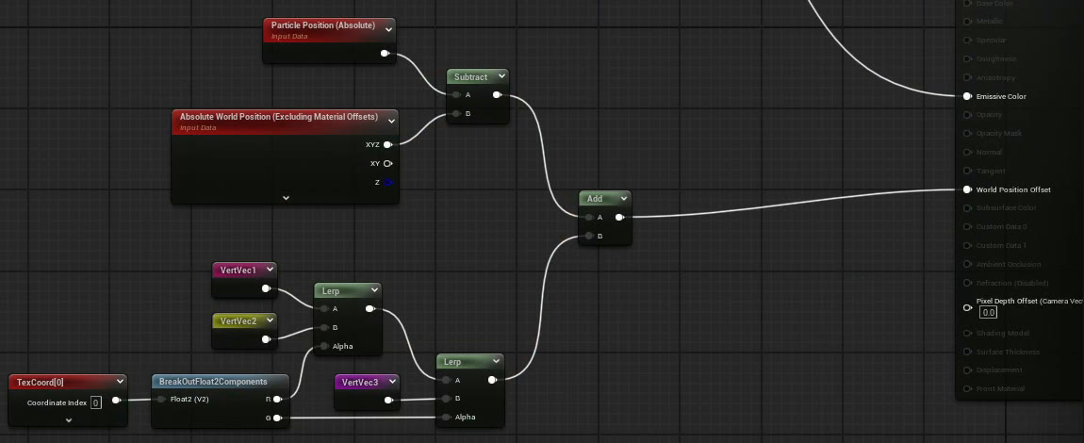Open the Add node dropdown chevron
This screenshot has width=1084, height=443.
[624, 198]
